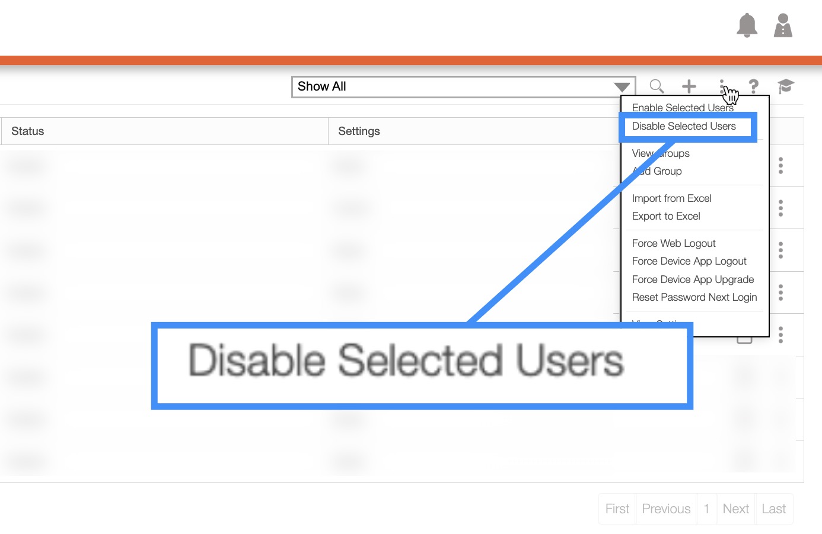
Task: Open help via the question mark icon
Action: point(753,86)
